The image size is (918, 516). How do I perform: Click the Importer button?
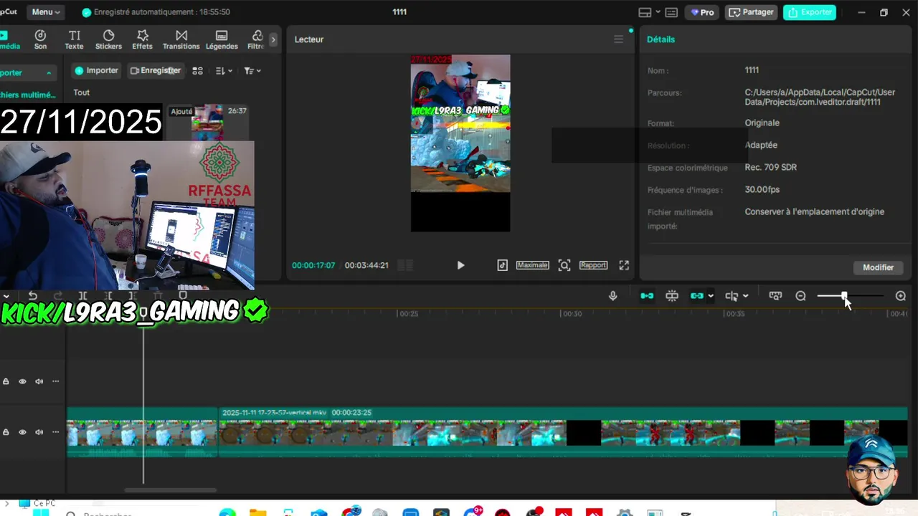96,71
